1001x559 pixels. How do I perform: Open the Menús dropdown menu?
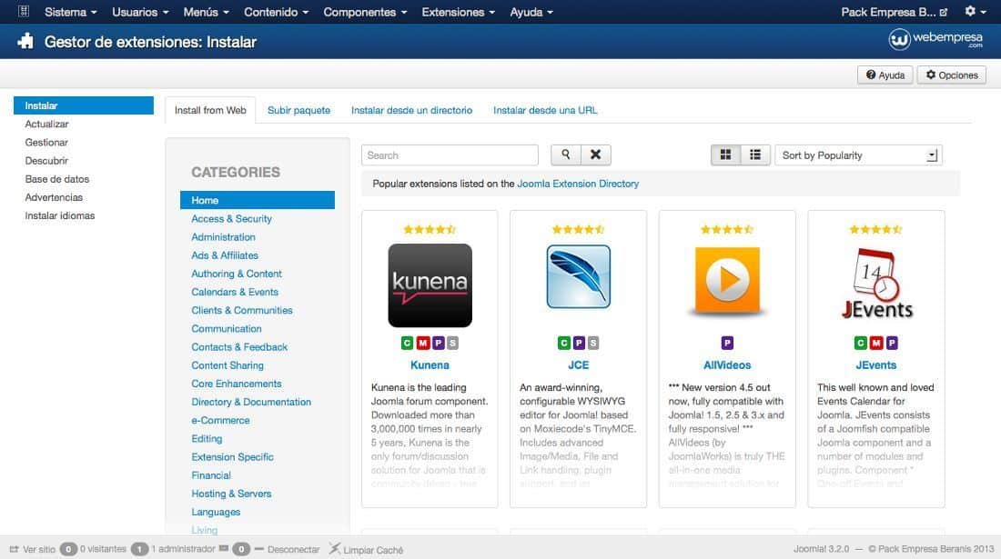tap(206, 12)
